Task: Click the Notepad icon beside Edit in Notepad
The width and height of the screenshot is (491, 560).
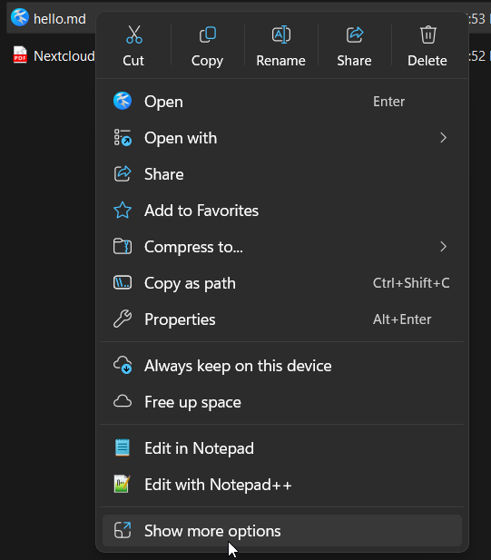Action: click(123, 447)
